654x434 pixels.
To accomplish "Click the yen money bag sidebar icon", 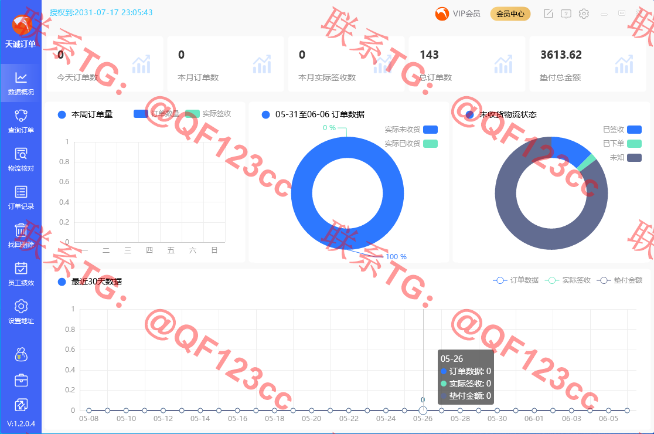I will click(x=21, y=355).
